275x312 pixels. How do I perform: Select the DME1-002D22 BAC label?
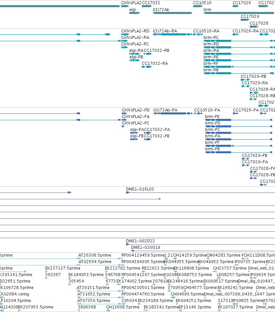point(140,241)
